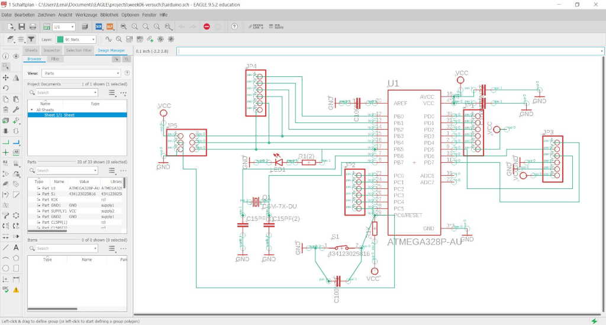Image resolution: width=606 pixels, height=325 pixels.
Task: Select the Line drawing tool
Action: tap(6, 247)
